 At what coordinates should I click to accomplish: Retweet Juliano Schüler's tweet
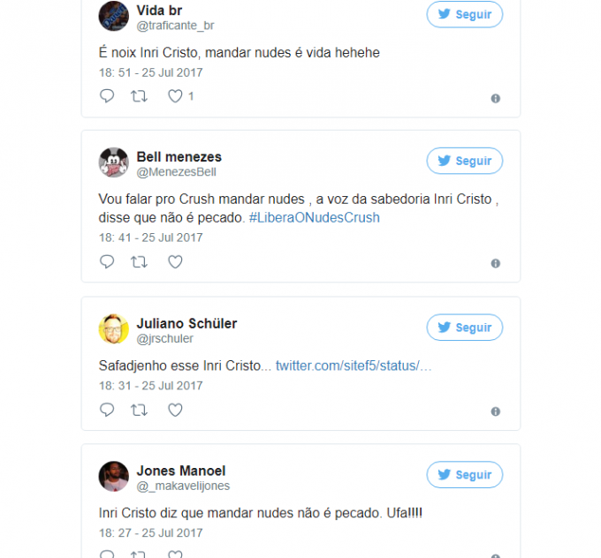[139, 410]
